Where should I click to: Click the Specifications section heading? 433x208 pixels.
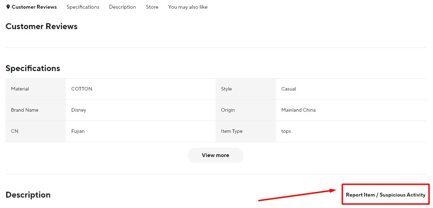tap(33, 68)
